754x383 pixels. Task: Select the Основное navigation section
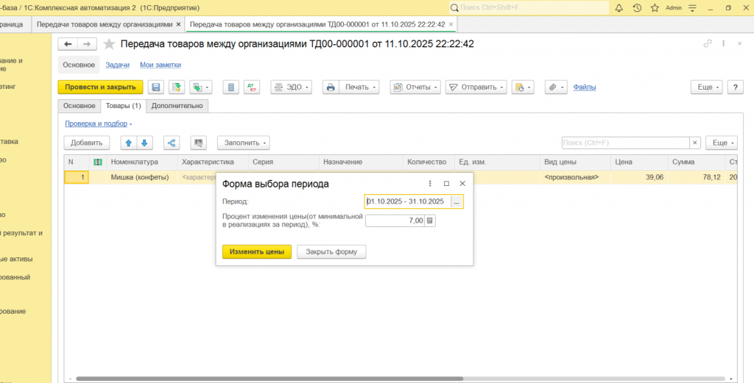click(79, 65)
